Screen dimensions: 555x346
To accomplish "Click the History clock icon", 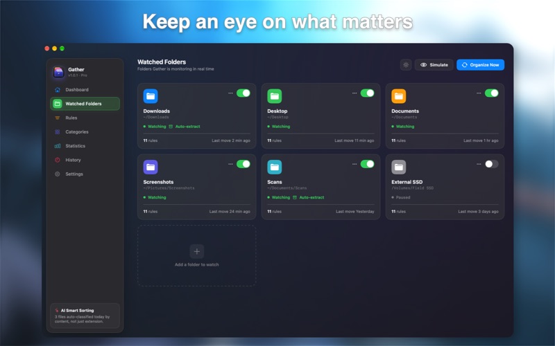I will point(58,160).
